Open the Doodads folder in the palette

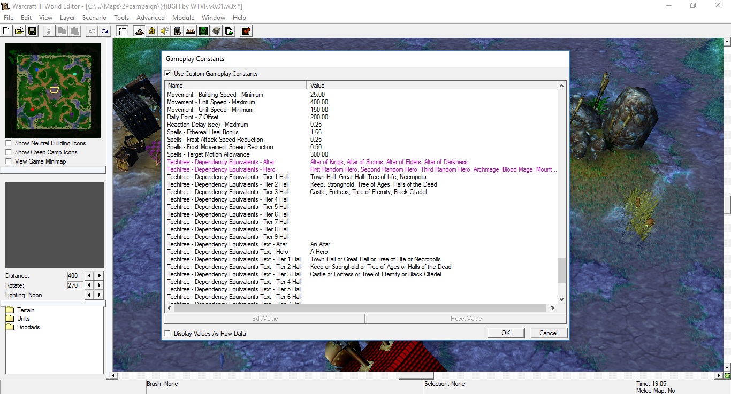pyautogui.click(x=22, y=327)
